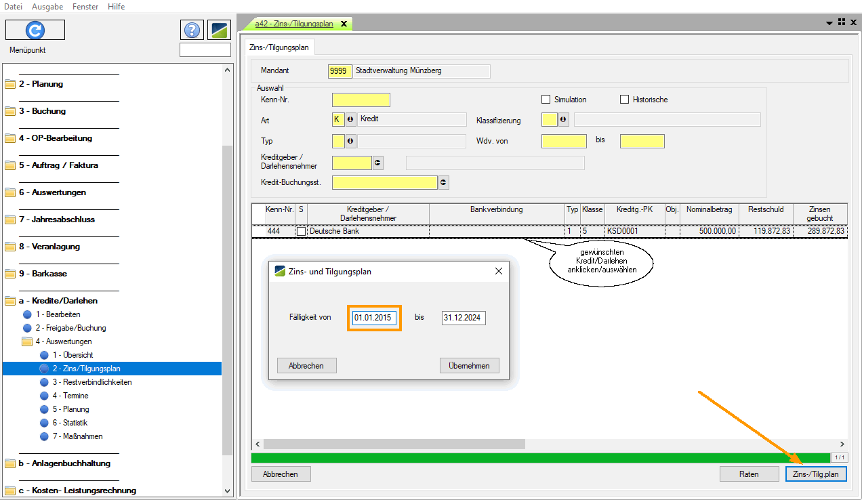
Task: Click search icon beside Kreditgeber field
Action: (377, 163)
